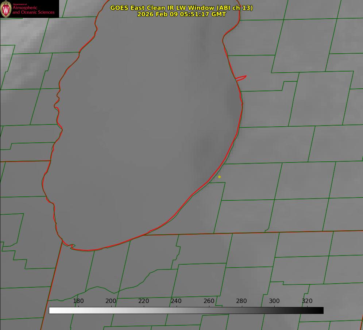This screenshot has width=363, height=330.
Task: Click the colorbar label '280'
Action: point(242,301)
